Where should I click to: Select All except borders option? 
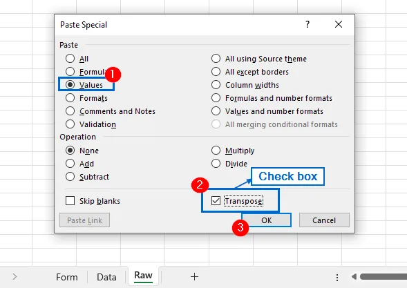coord(216,72)
